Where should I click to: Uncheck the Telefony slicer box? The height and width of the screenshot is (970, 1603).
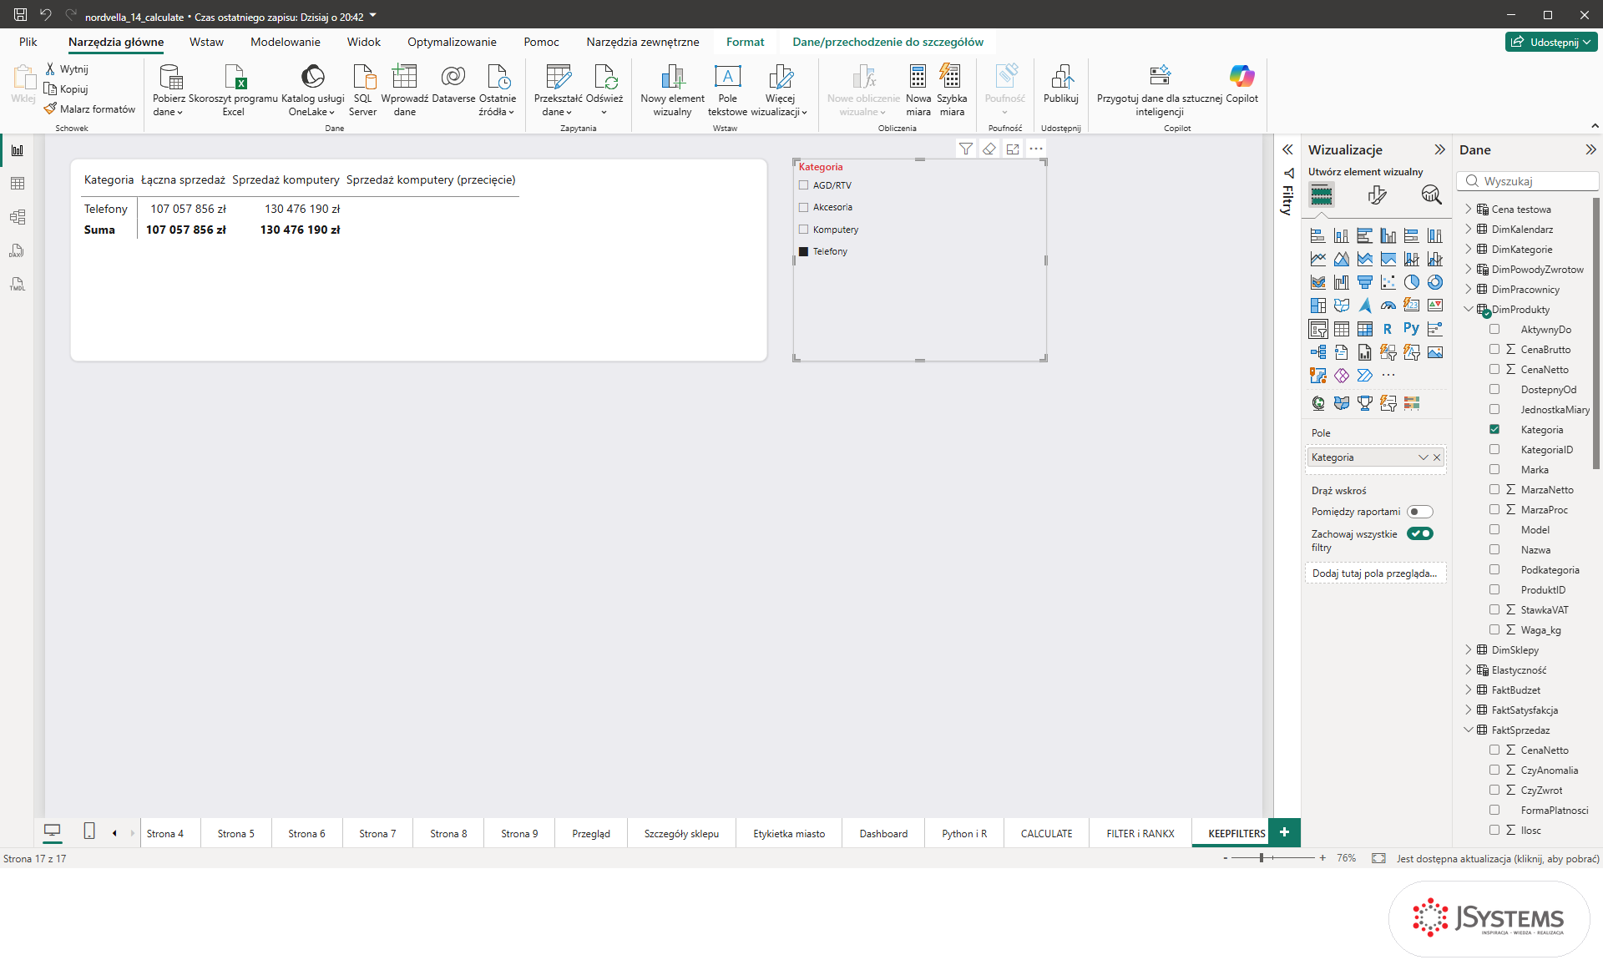(x=803, y=251)
